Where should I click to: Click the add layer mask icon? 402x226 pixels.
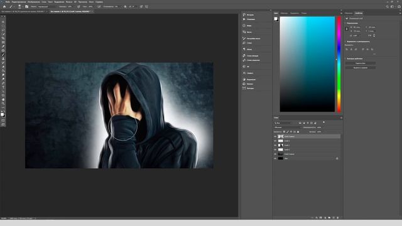321,218
